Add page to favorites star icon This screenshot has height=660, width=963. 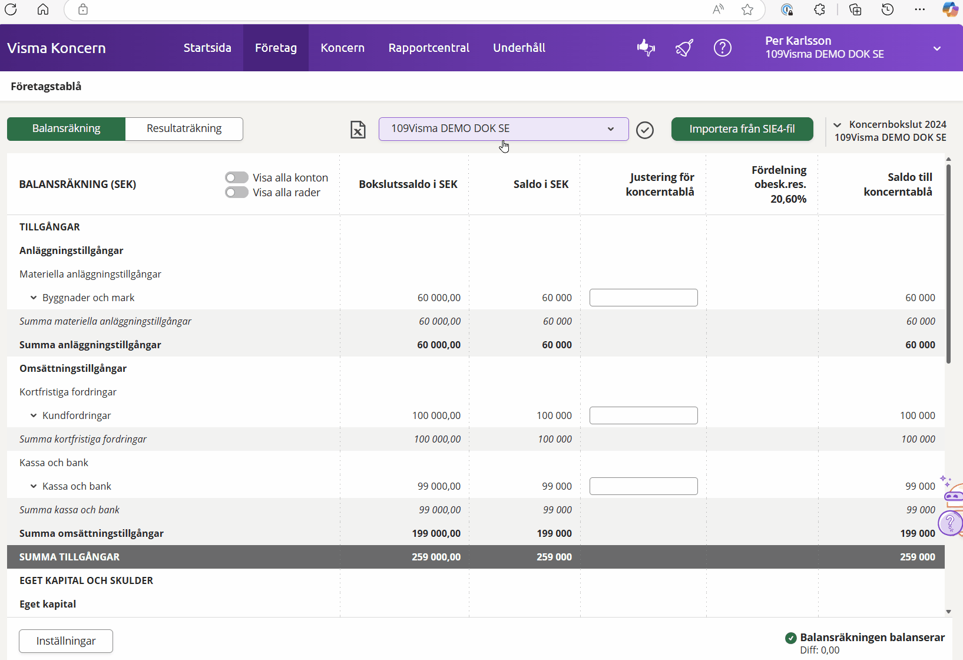(x=747, y=9)
